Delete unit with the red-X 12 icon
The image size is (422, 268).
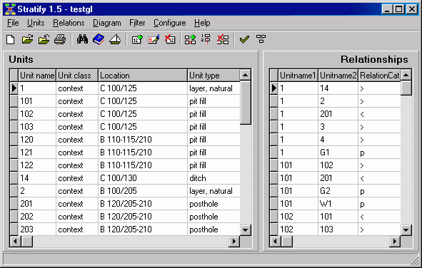pos(170,39)
